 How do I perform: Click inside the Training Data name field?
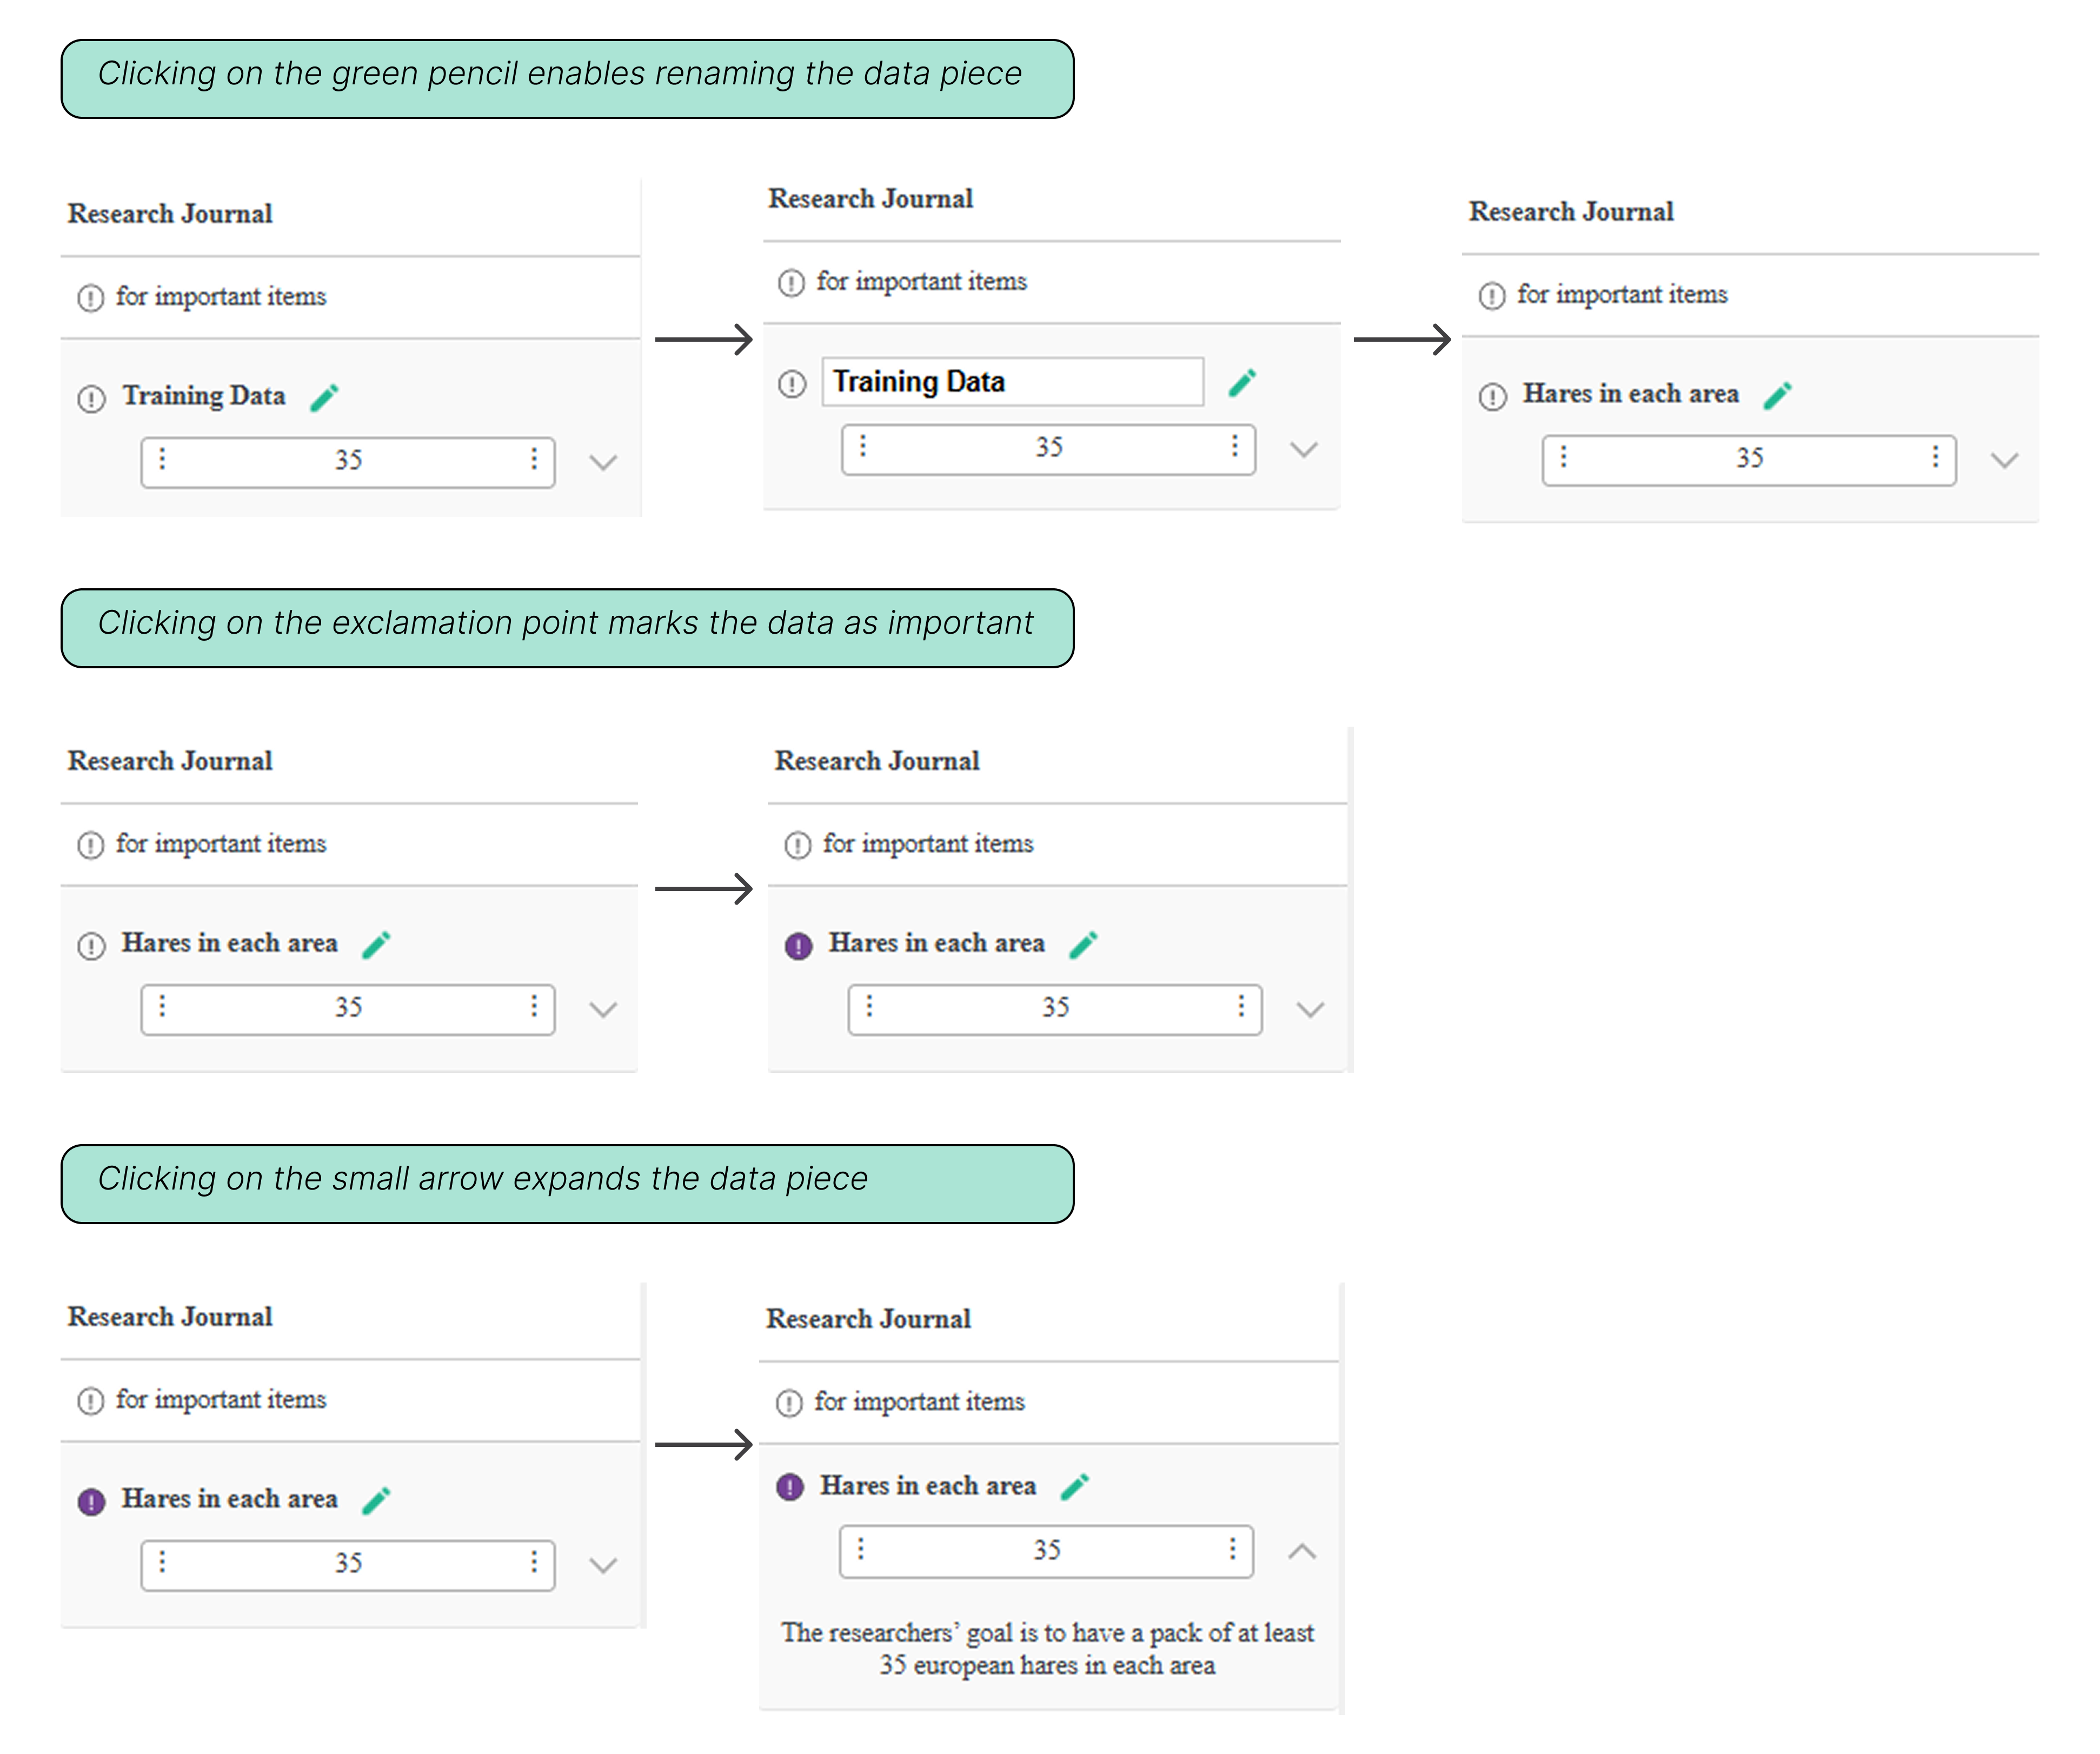[x=1011, y=381]
